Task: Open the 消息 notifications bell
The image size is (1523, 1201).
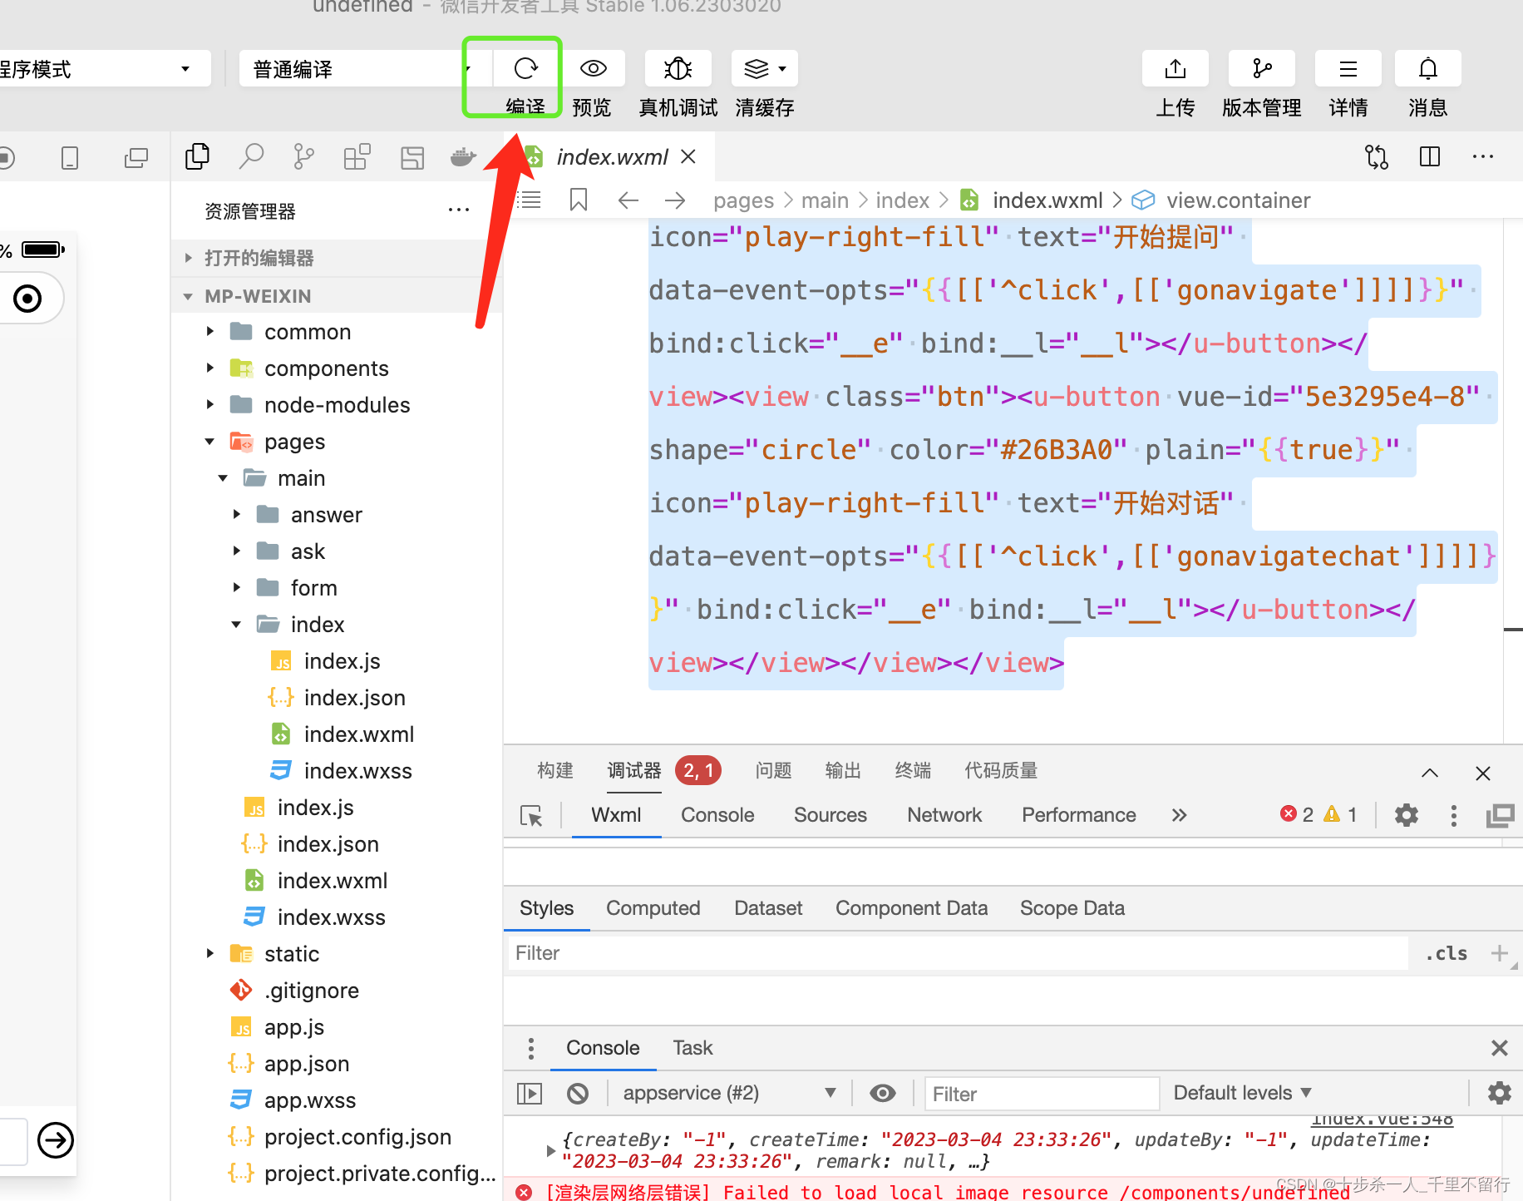Action: coord(1427,68)
